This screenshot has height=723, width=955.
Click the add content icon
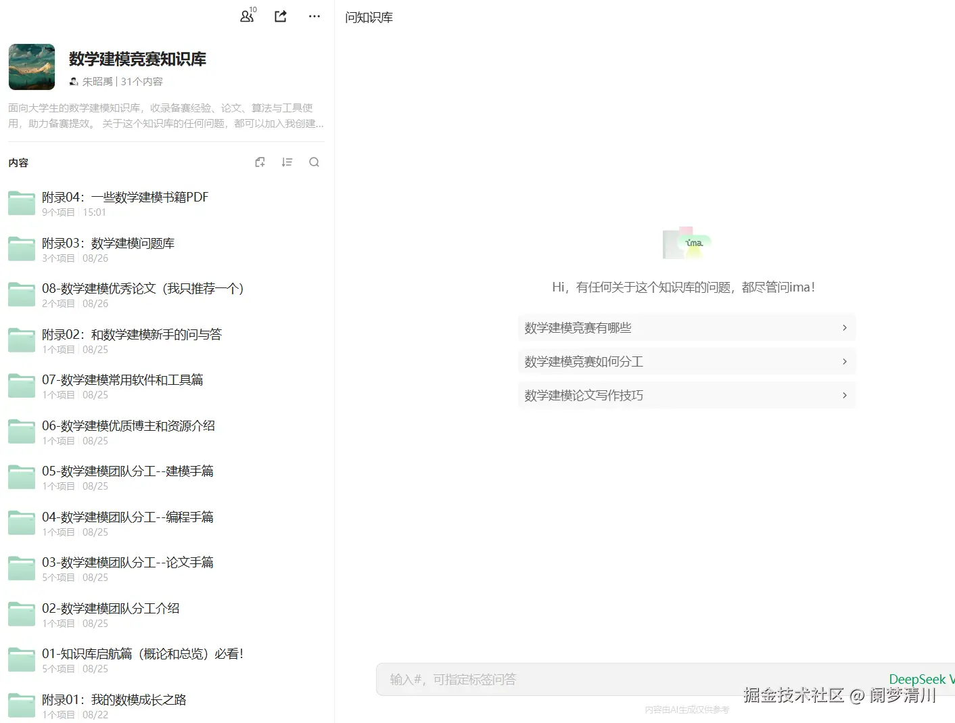click(260, 162)
